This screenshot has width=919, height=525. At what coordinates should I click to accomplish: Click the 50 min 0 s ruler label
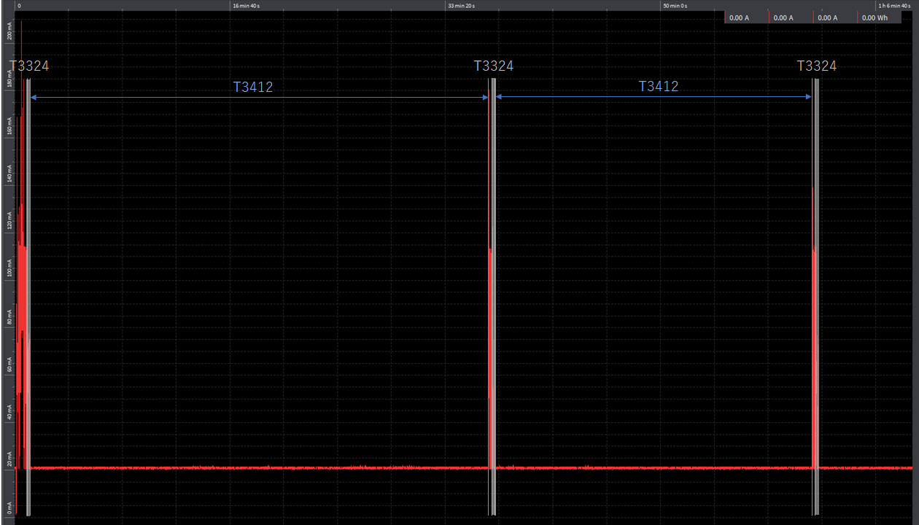coord(675,5)
